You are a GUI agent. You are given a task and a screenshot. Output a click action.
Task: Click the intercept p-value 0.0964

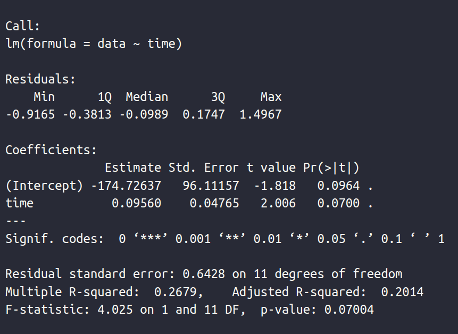pos(338,186)
